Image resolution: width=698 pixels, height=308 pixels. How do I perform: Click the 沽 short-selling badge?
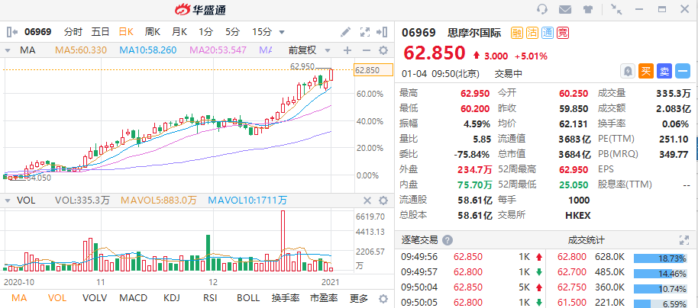[532, 33]
